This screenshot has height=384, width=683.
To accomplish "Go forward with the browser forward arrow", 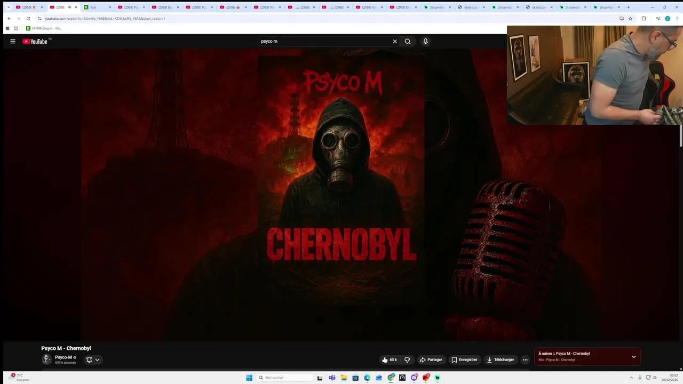I will pos(18,18).
